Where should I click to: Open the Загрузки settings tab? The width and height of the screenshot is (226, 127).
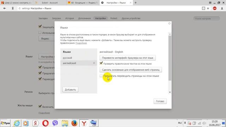56,18
